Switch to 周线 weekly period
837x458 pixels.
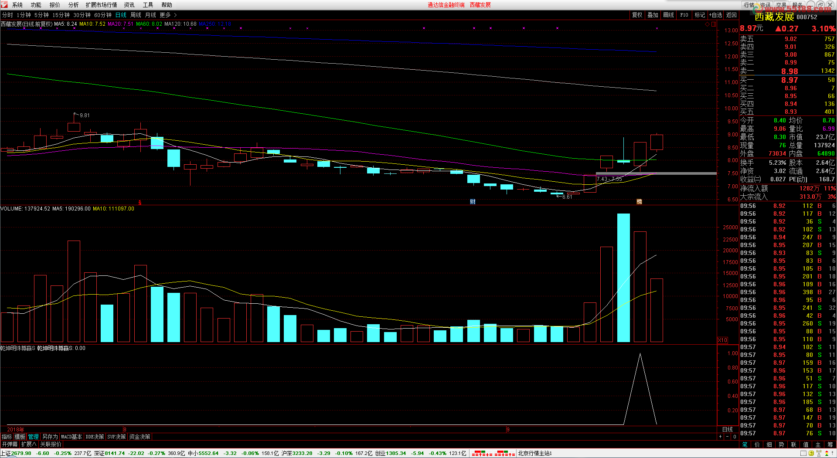pos(136,15)
